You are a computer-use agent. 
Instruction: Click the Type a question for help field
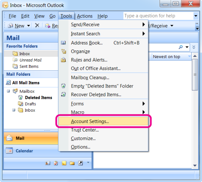click(x=158, y=16)
